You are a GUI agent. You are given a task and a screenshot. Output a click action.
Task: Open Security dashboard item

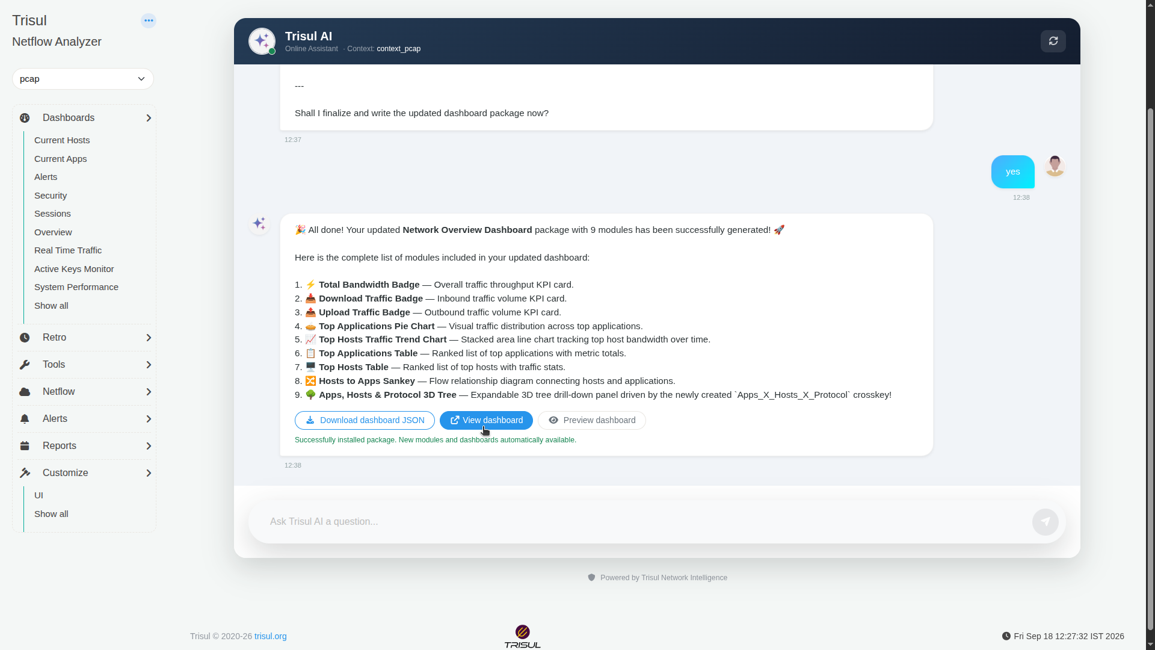(51, 196)
